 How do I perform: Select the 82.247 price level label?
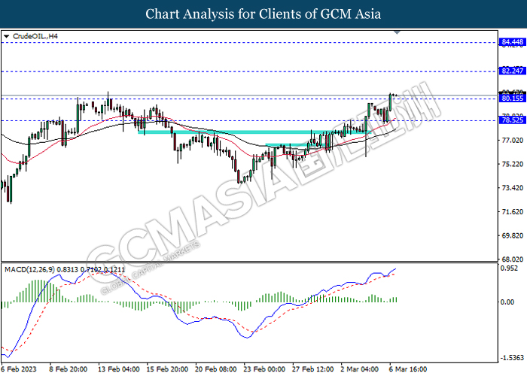512,71
